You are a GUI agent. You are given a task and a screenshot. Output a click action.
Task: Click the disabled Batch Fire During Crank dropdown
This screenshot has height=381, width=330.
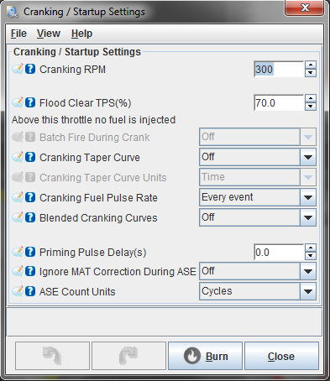(258, 137)
